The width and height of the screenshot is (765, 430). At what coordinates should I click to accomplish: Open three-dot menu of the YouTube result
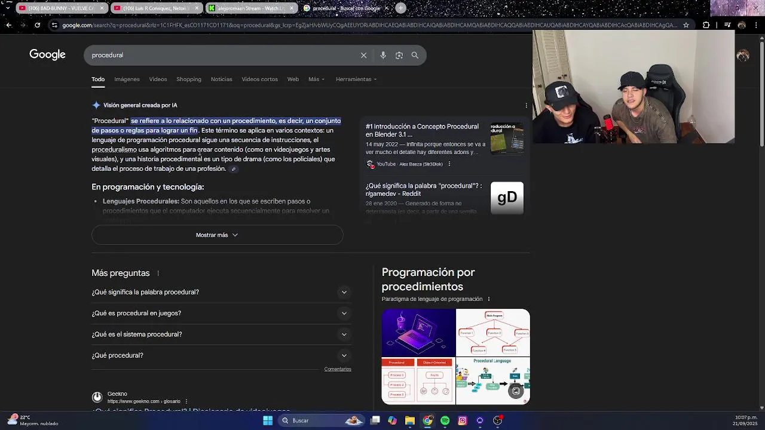point(449,164)
